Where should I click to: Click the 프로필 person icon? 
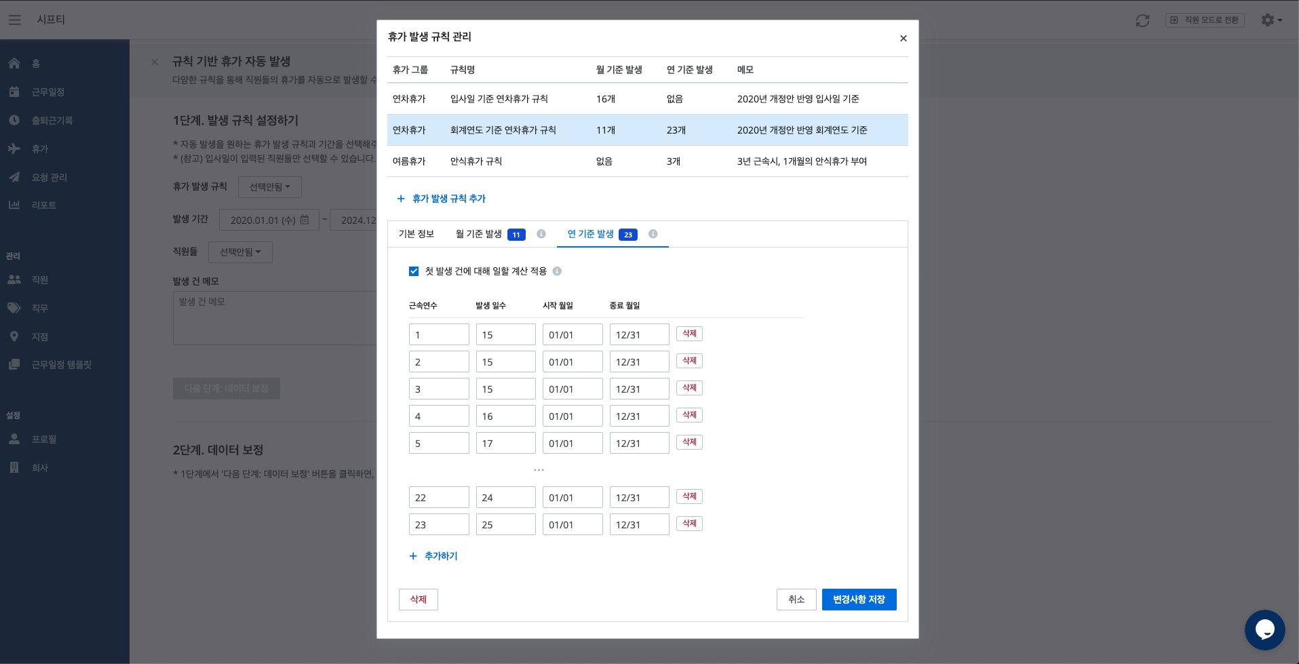tap(14, 439)
